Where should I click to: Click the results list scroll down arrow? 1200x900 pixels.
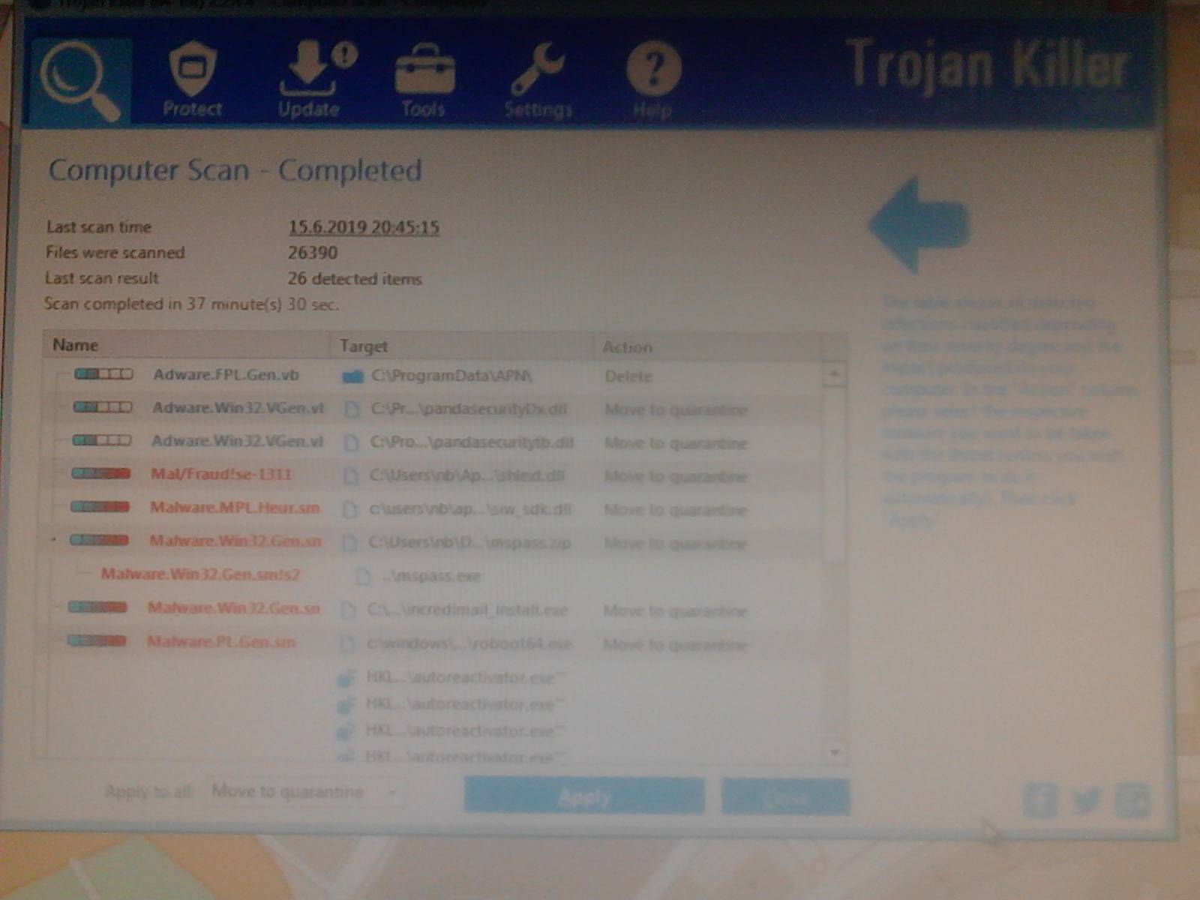835,751
